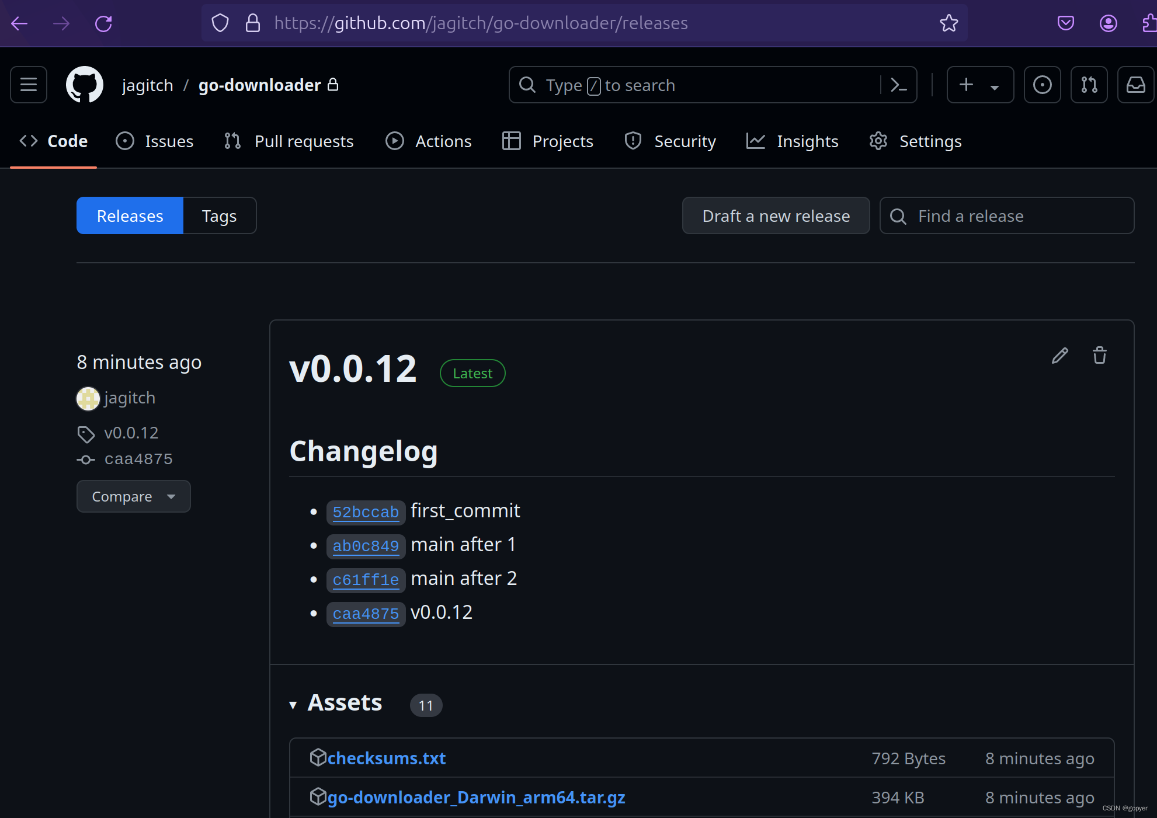This screenshot has width=1157, height=818.
Task: Open GitHub hamburger navigation menu
Action: tap(29, 85)
